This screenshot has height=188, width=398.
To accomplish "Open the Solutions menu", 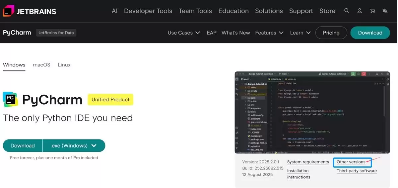I will tap(269, 11).
